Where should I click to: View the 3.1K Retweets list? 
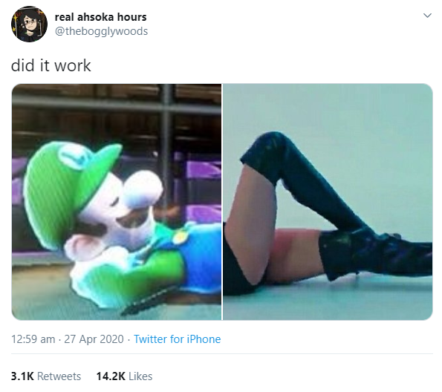click(46, 376)
